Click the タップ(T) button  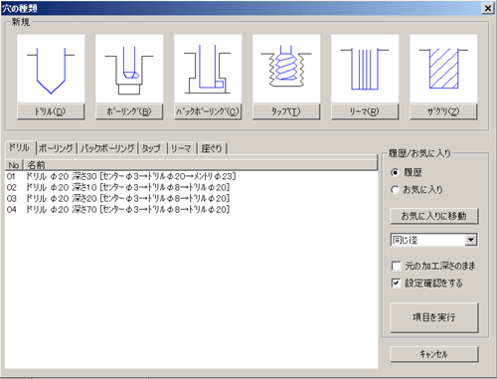point(286,111)
